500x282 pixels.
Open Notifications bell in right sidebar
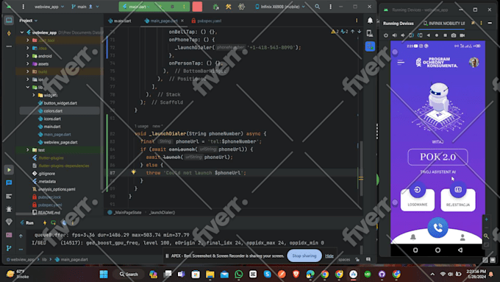pyautogui.click(x=370, y=21)
